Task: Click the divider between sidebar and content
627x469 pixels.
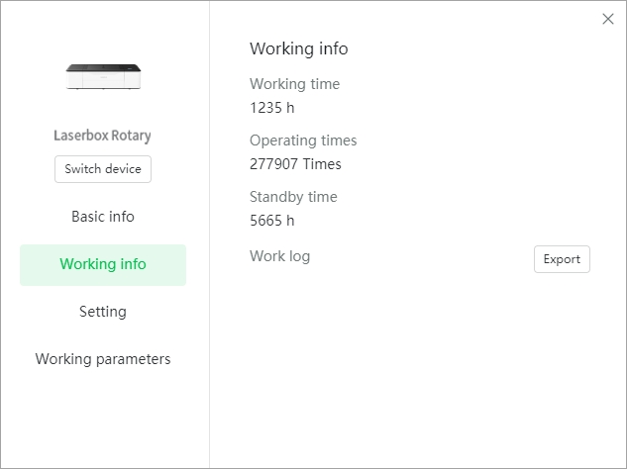Action: [x=210, y=234]
